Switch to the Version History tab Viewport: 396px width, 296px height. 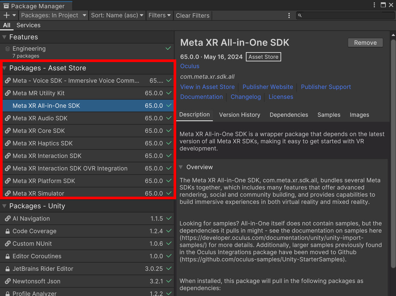(x=240, y=115)
